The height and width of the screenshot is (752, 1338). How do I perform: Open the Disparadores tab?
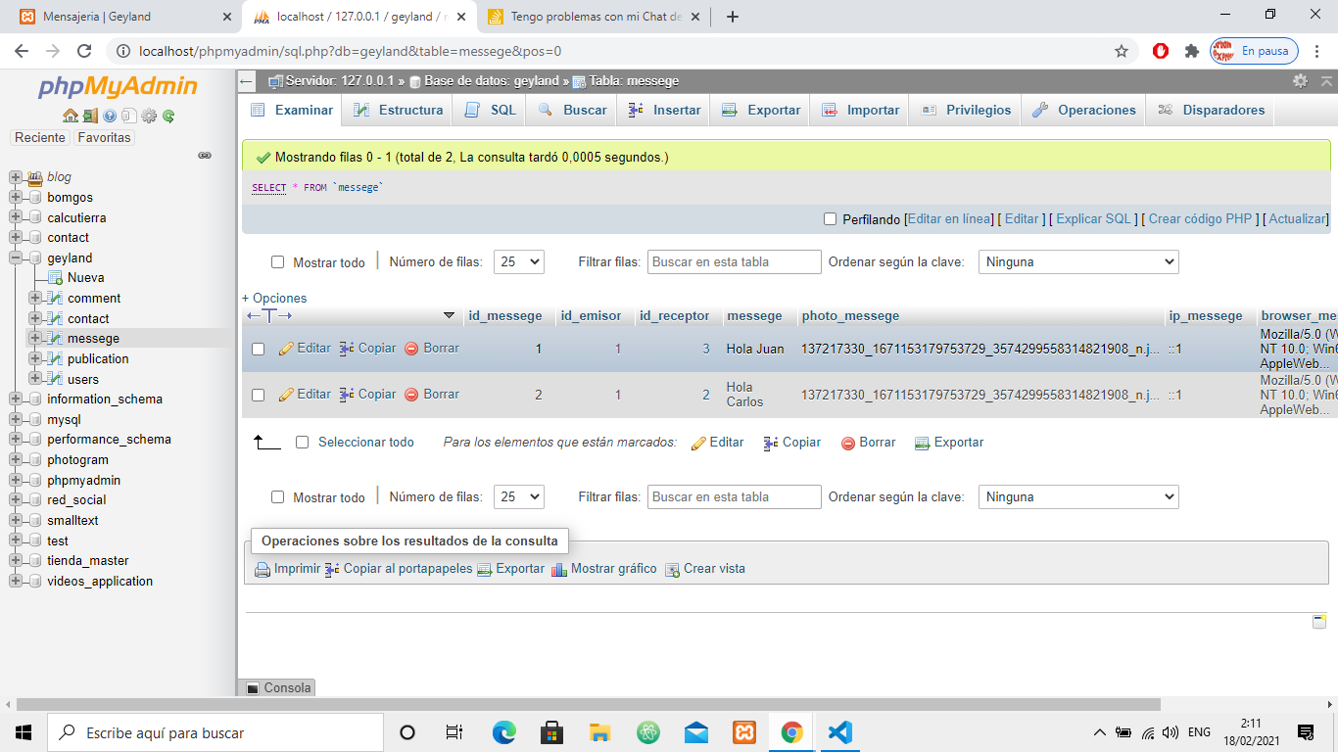(x=1211, y=111)
